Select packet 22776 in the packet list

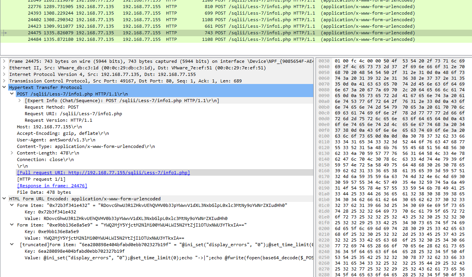[x=236, y=7]
